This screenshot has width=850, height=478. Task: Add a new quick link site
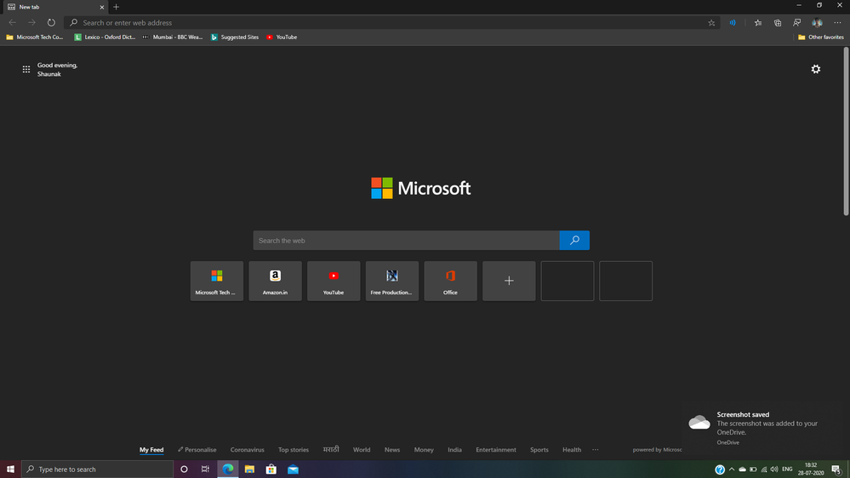point(509,281)
